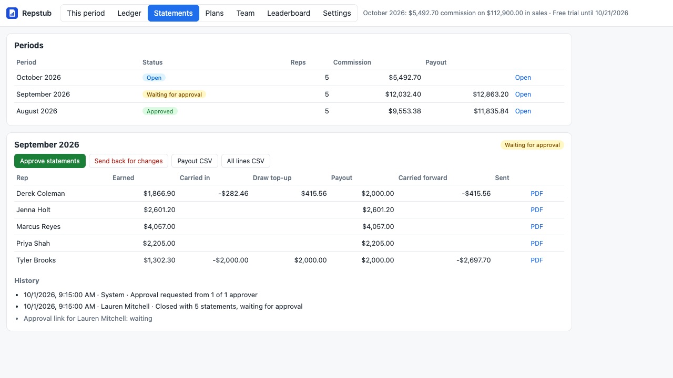This screenshot has height=378, width=673.
Task: Click Marcus Reyes' earned amount $4,057.00
Action: (x=159, y=227)
